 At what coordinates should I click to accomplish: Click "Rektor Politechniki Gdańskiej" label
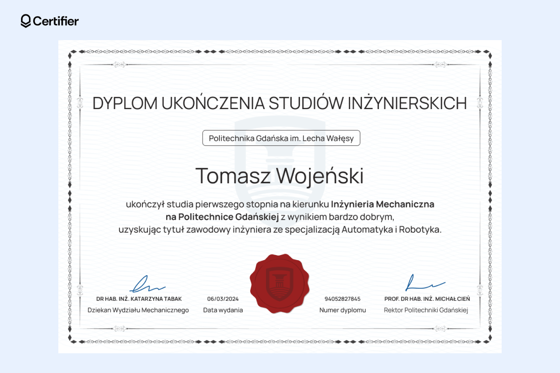click(x=426, y=310)
